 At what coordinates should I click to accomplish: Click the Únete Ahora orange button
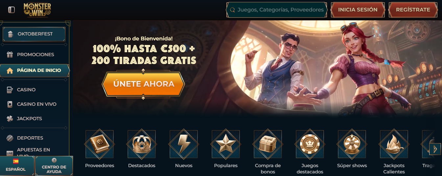[144, 84]
